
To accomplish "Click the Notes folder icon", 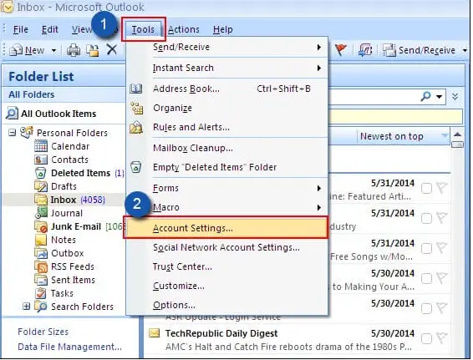I will tap(41, 240).
